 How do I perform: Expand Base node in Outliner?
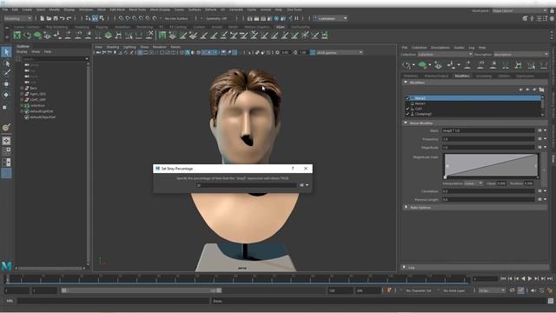[x=22, y=88]
